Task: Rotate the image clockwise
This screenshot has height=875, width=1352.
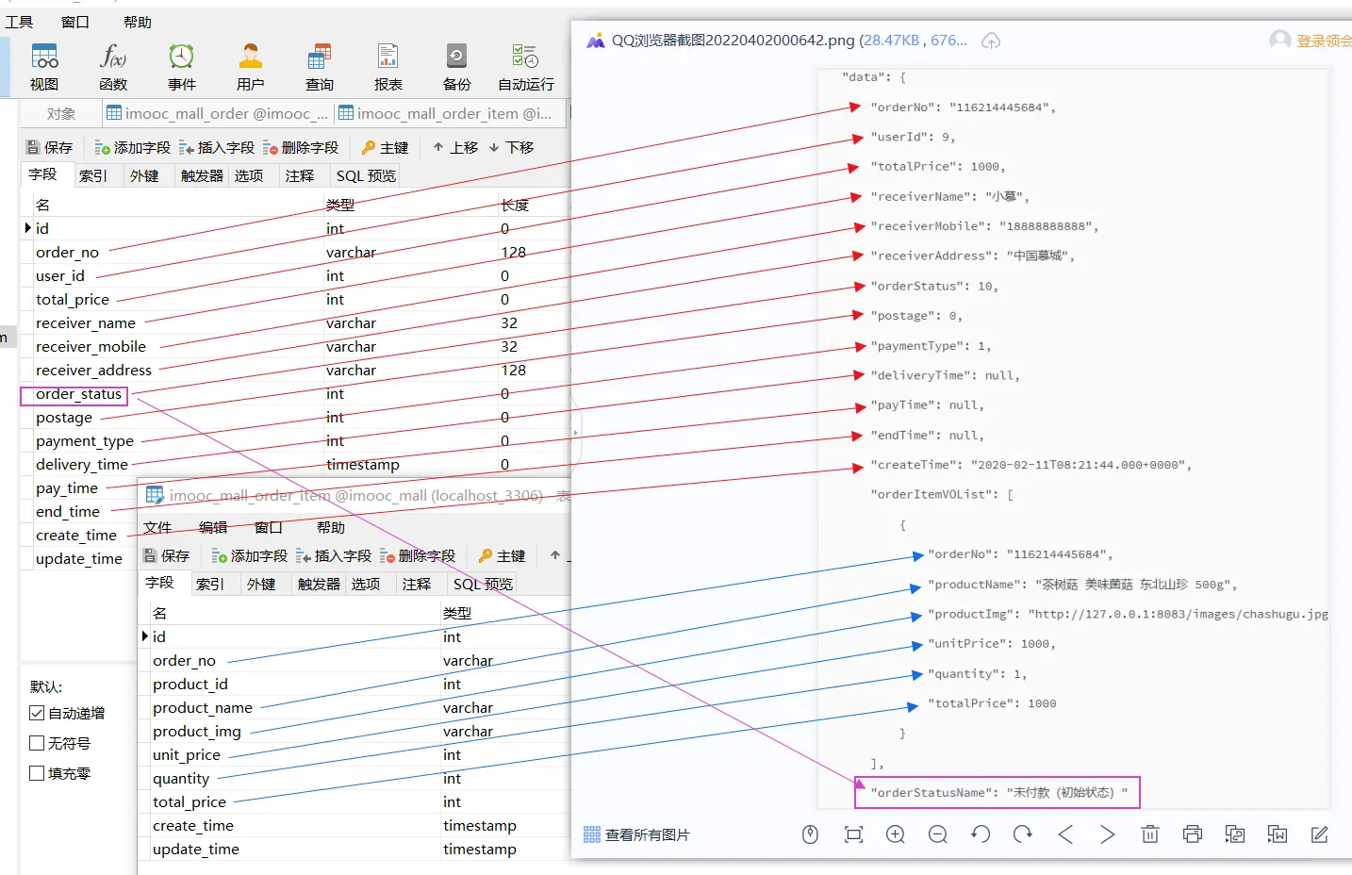Action: (x=1023, y=834)
